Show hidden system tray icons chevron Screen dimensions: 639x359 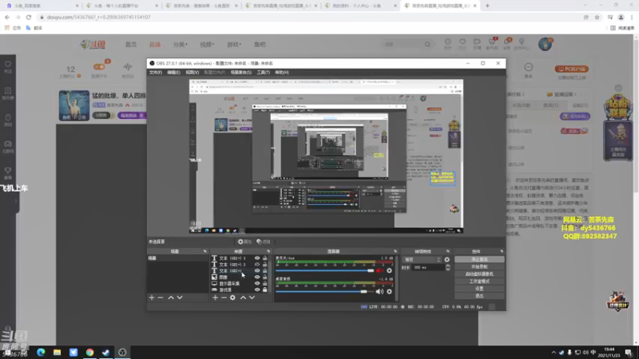click(x=554, y=353)
